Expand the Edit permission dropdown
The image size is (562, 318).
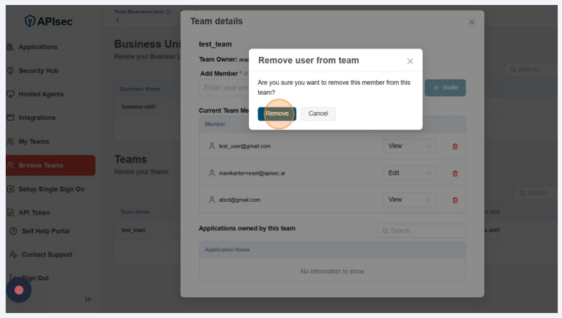[x=409, y=173]
